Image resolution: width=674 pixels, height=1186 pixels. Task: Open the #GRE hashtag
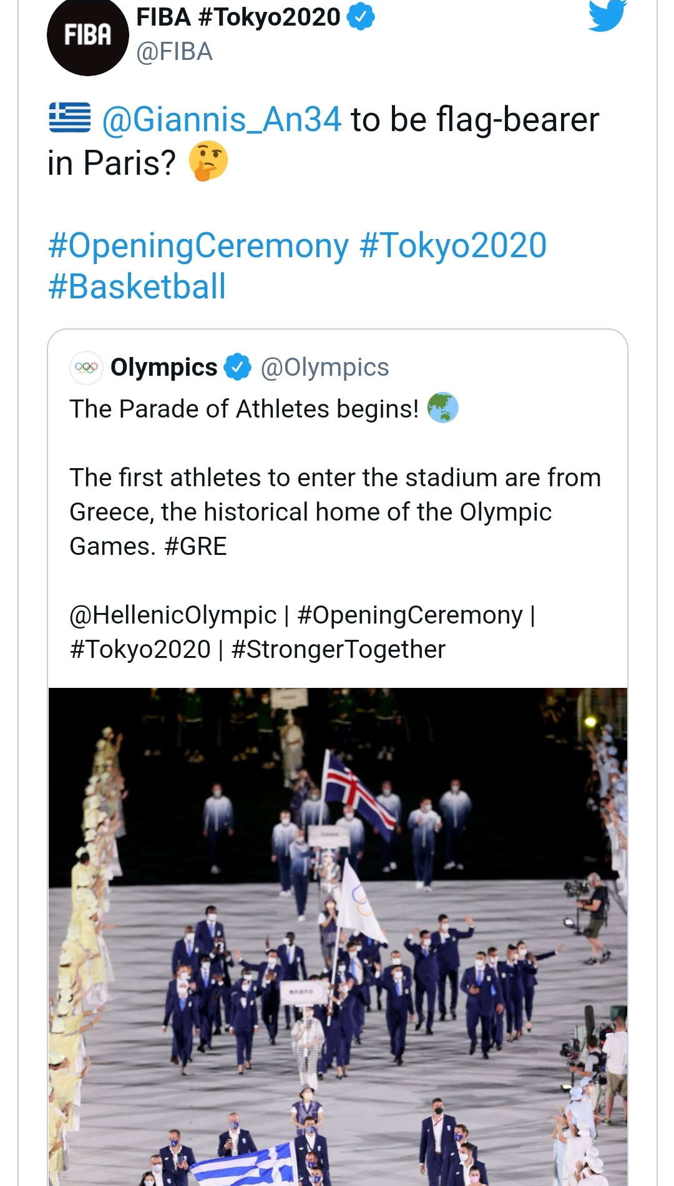[195, 547]
